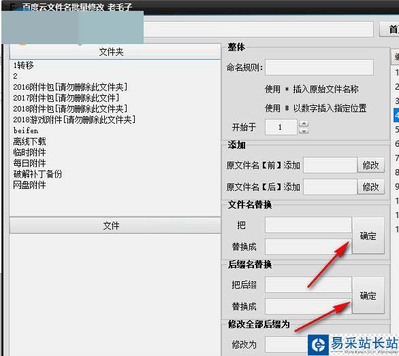Select the 每日附件 folder
This screenshot has height=356, width=399.
coord(29,163)
